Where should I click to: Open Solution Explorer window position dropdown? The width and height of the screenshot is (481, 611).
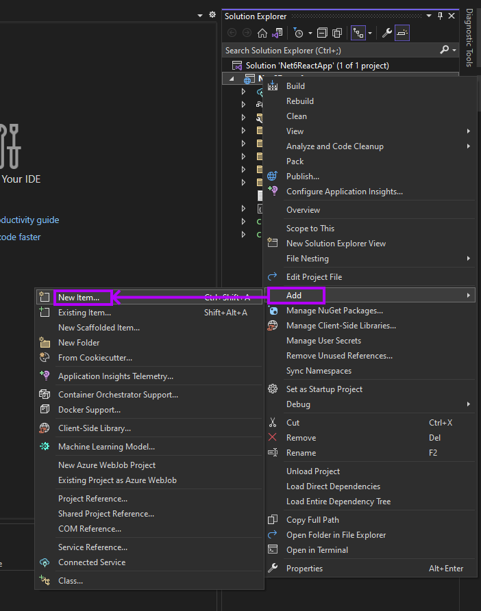point(429,16)
